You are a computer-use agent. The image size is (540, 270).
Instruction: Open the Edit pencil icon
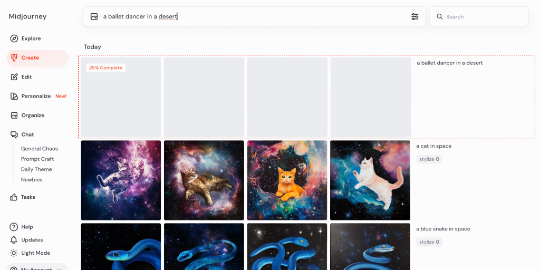pos(14,77)
